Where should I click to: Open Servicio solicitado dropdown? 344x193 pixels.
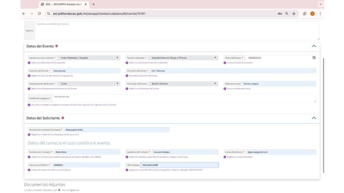tap(183, 58)
